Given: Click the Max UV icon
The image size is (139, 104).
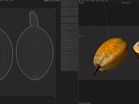Looking at the screenshot, I should coord(62,25).
